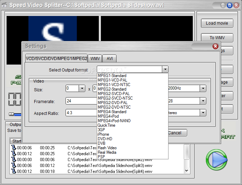Select PSP output format
242x185 pixels.
(133, 157)
